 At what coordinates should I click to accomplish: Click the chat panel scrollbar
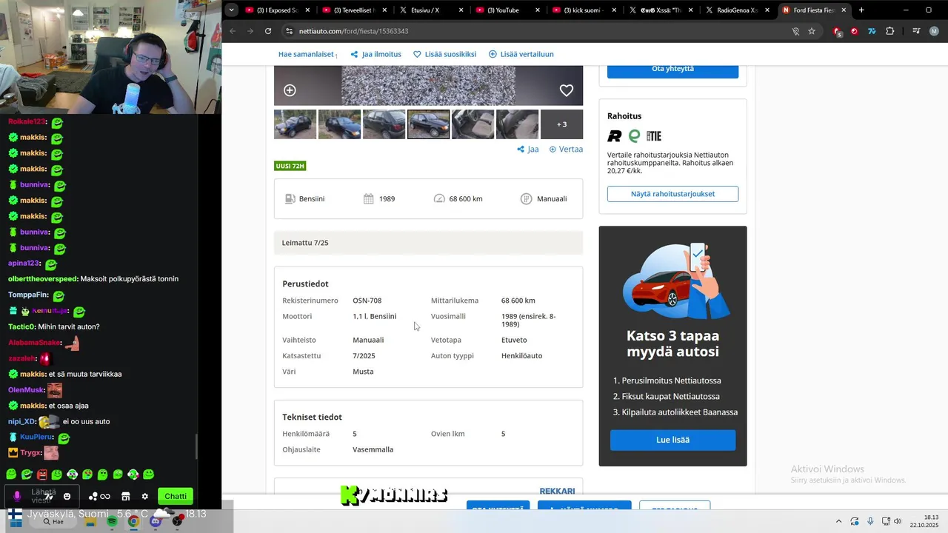tap(196, 446)
